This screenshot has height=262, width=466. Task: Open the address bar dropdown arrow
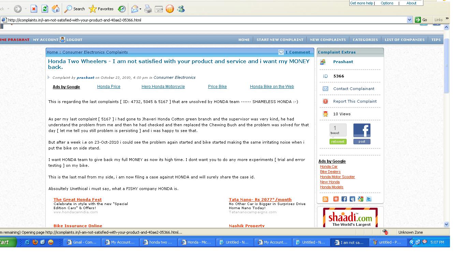410,20
